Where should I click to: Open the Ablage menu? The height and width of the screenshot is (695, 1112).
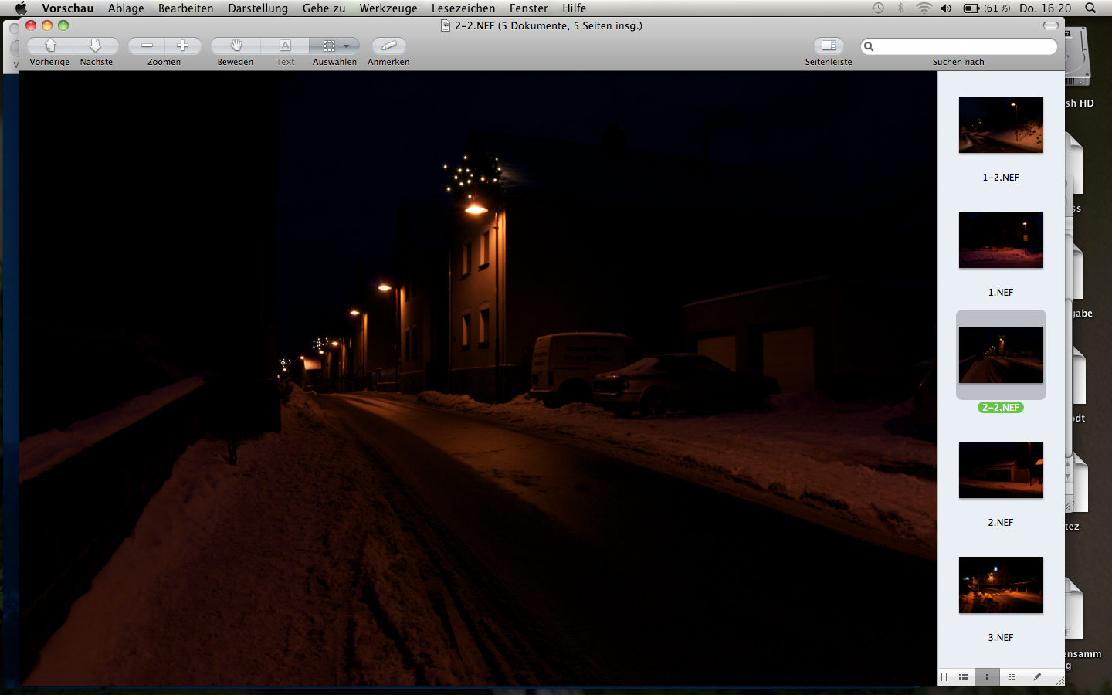pyautogui.click(x=126, y=8)
